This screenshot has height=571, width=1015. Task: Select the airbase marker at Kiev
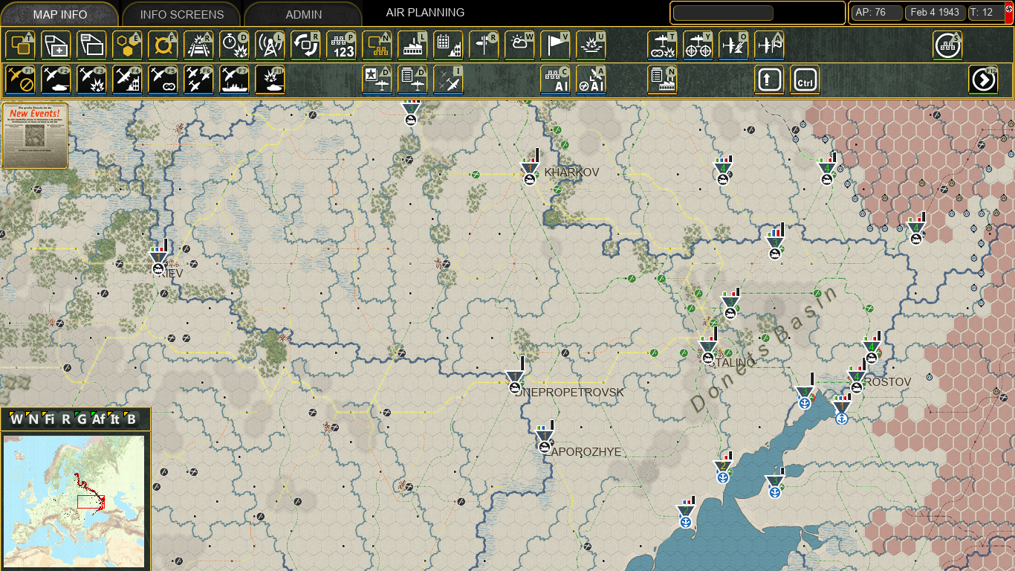click(158, 262)
